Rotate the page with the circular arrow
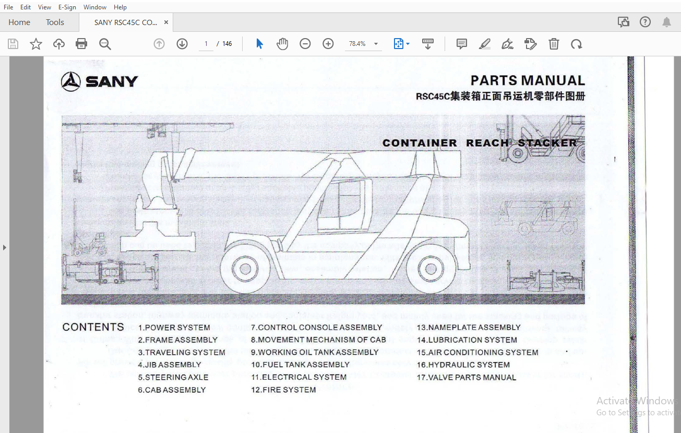 [576, 44]
